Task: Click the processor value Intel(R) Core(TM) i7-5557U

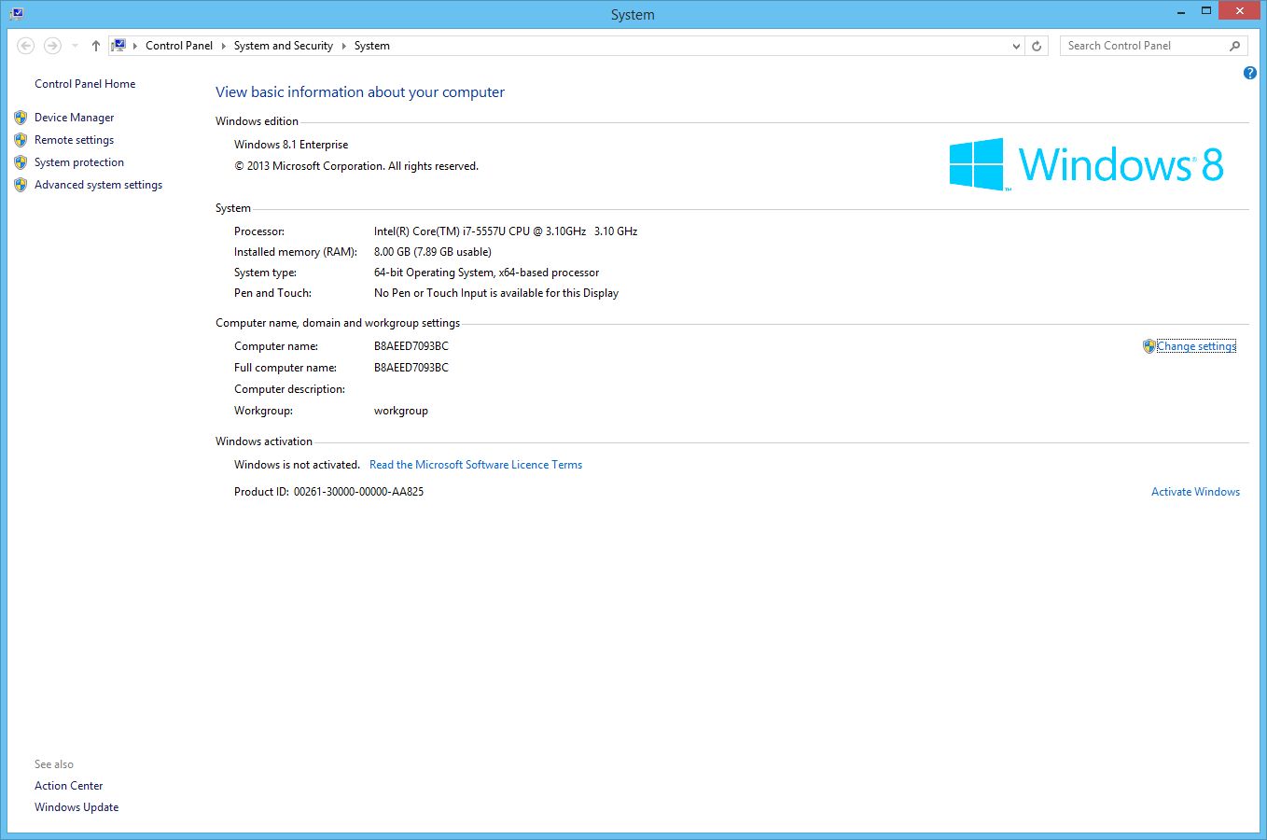Action: tap(506, 231)
